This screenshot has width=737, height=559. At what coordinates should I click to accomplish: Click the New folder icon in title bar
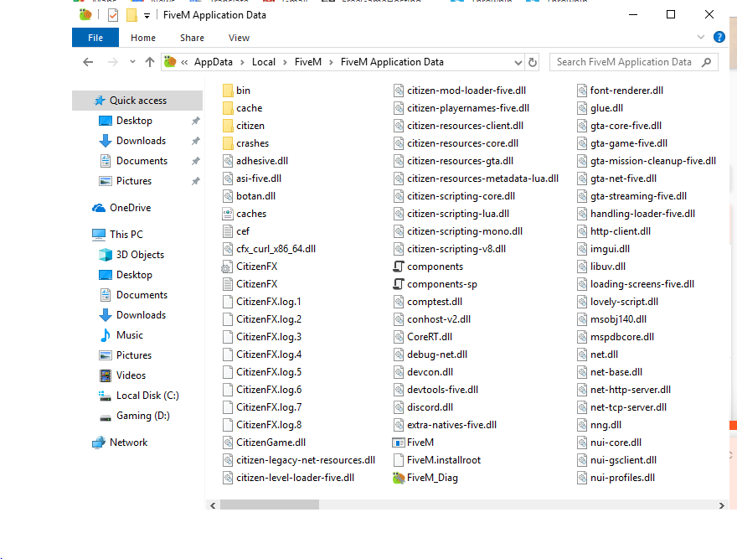click(x=132, y=15)
